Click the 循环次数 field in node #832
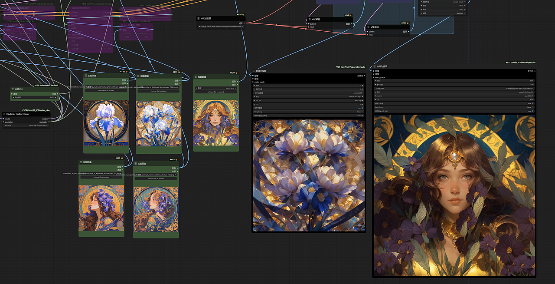Image resolution: width=555 pixels, height=284 pixels. (454, 85)
